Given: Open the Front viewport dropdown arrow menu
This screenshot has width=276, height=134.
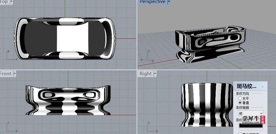Looking at the screenshot, I should [15, 74].
